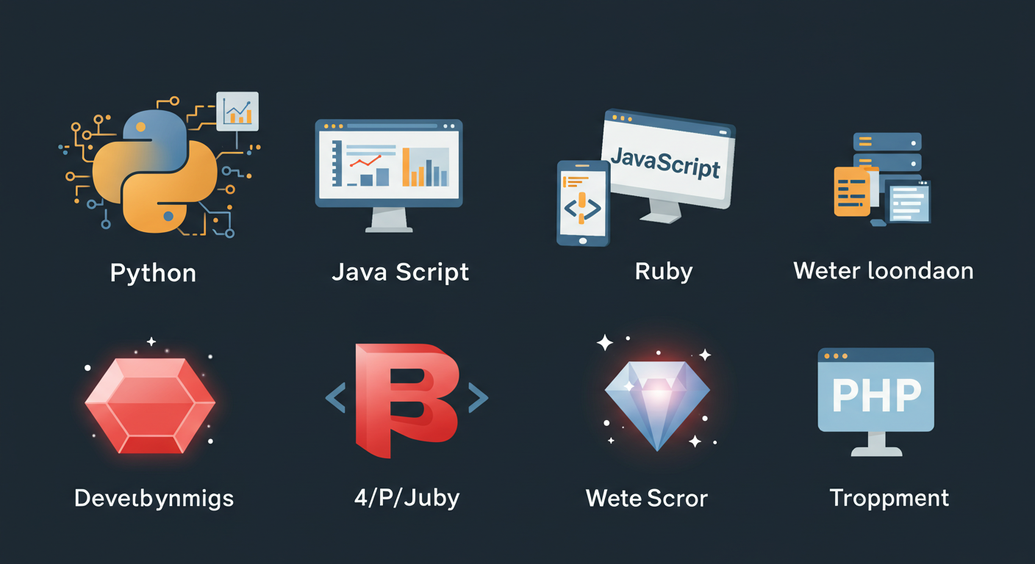Click the Java Script label

pyautogui.click(x=401, y=272)
